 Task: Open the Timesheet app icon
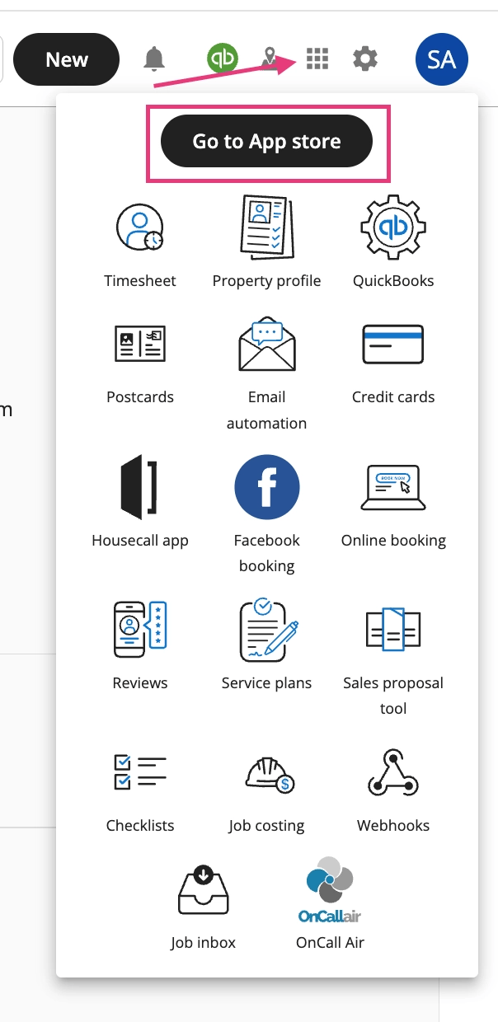pyautogui.click(x=140, y=227)
